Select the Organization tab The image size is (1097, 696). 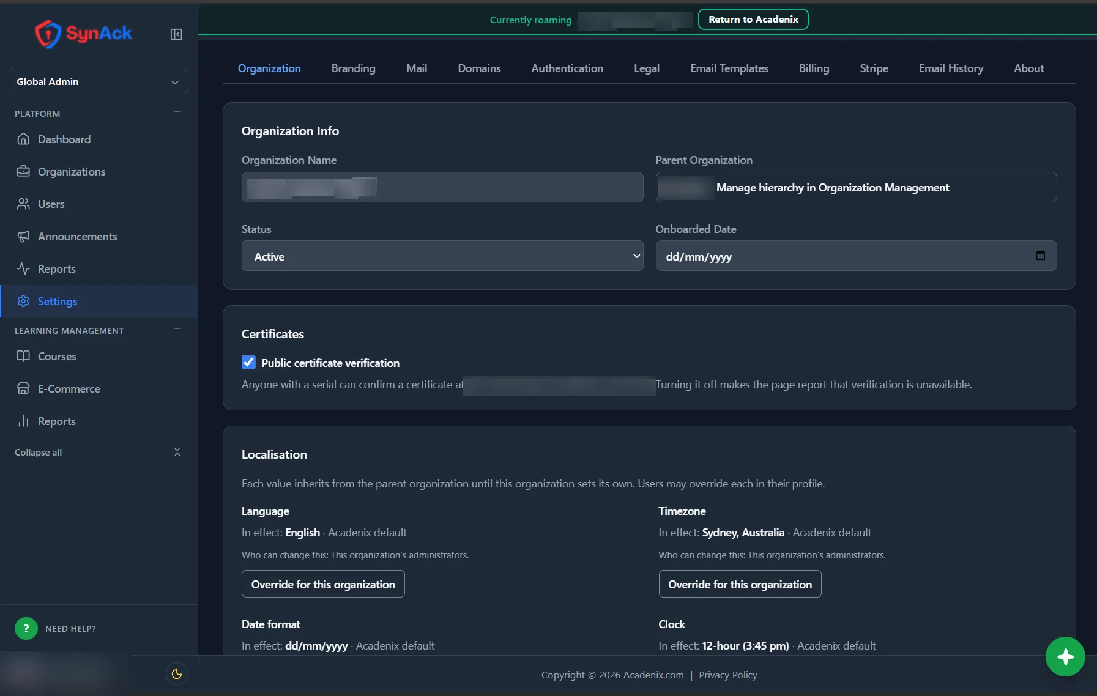[269, 68]
